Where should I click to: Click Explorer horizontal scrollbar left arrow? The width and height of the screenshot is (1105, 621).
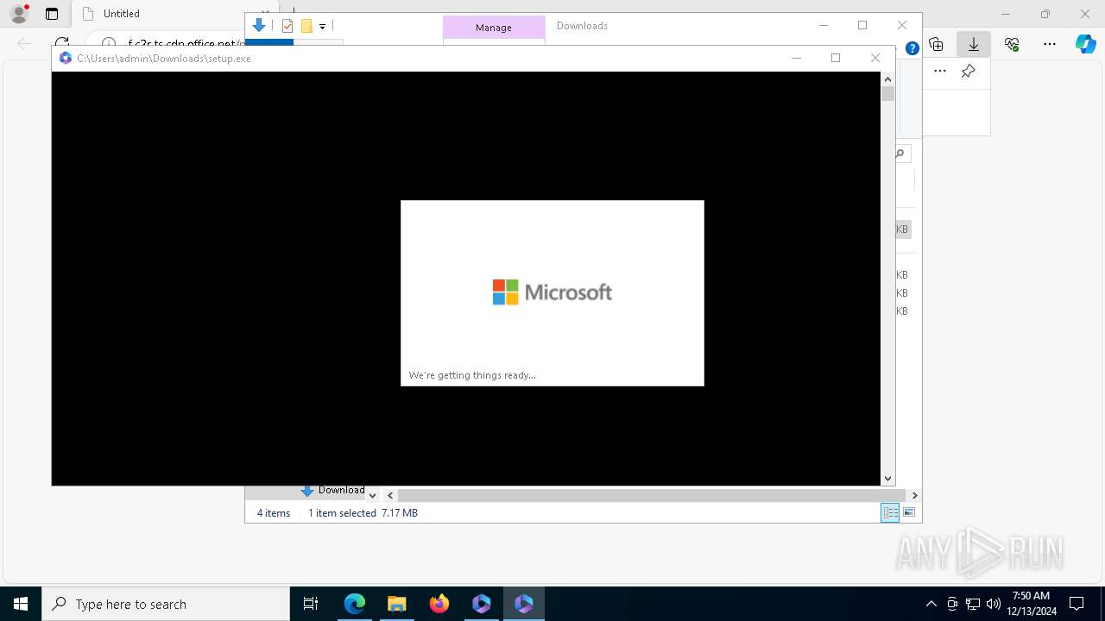390,495
